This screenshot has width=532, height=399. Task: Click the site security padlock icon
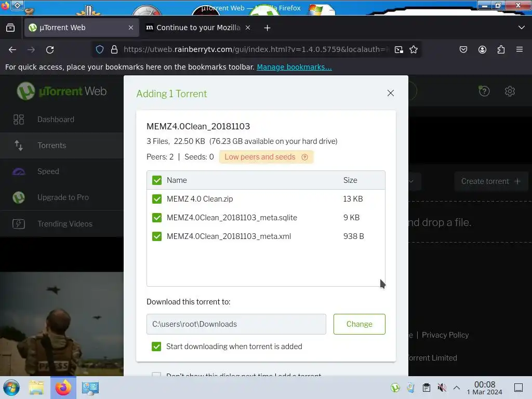point(114,49)
